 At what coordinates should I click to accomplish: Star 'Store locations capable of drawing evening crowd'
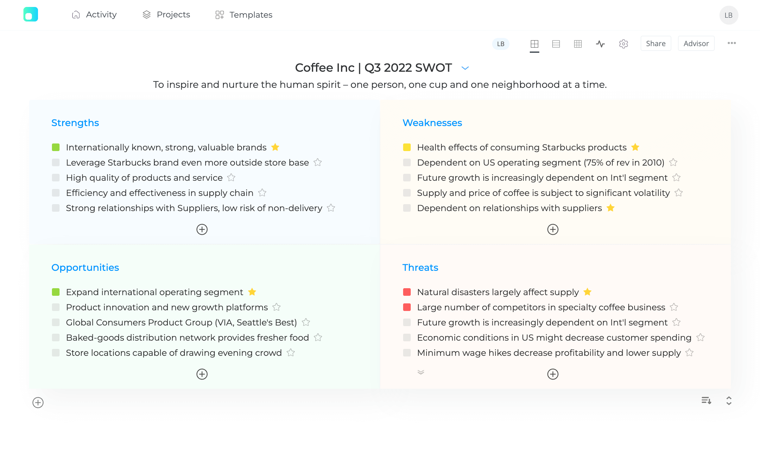(x=291, y=353)
